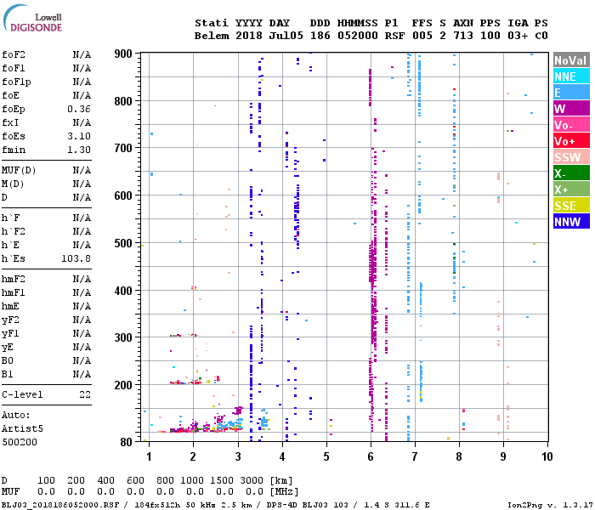
Task: Select the NNW blue legend swatch
Action: tap(571, 222)
